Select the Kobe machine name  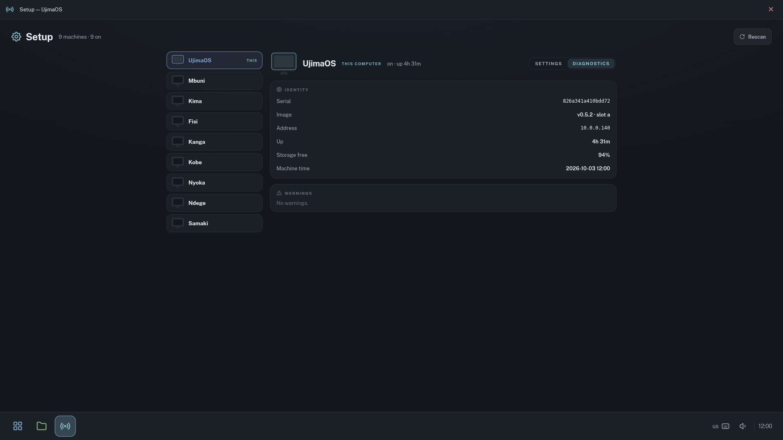click(195, 162)
